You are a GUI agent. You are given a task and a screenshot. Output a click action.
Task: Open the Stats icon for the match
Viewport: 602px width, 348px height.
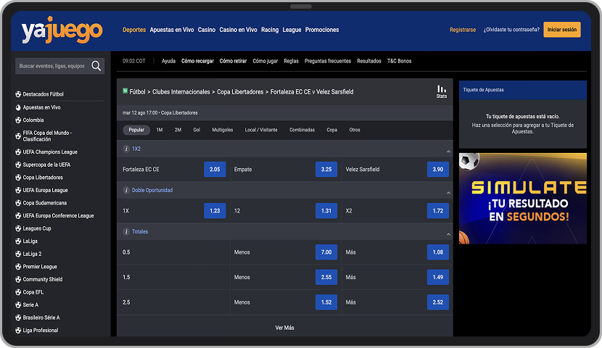coord(442,91)
